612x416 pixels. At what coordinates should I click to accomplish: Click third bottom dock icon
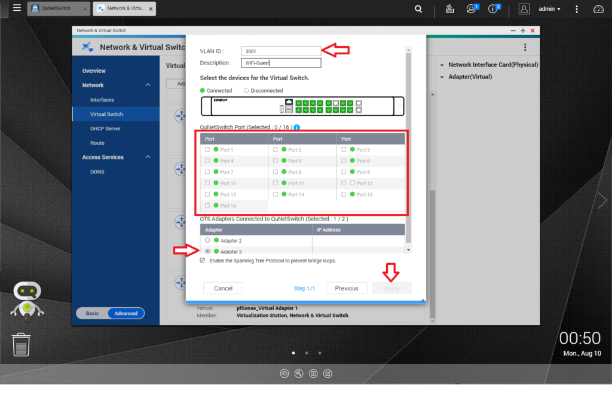313,374
